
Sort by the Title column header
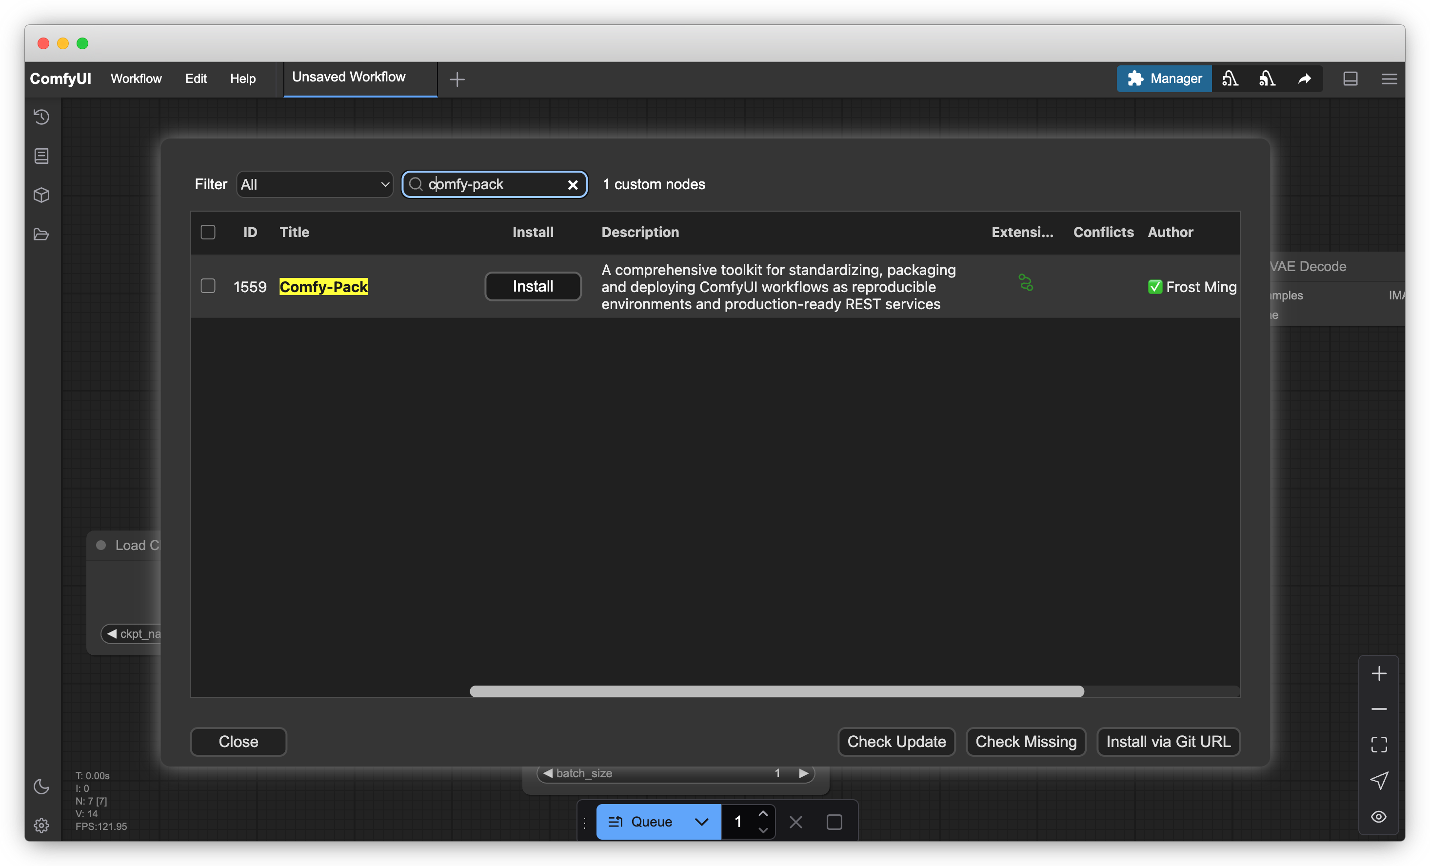[294, 232]
